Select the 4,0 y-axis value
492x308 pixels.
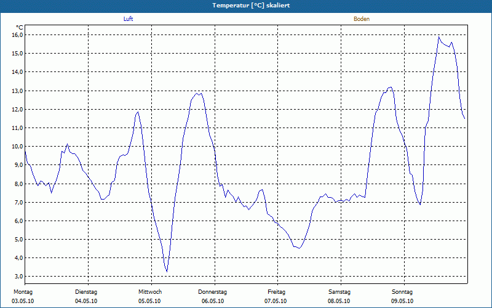pos(19,258)
